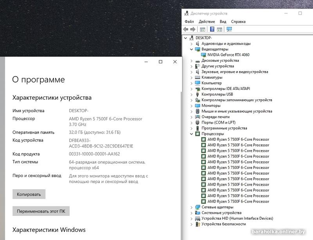
Task: Open the Действие menu
Action: [207, 21]
